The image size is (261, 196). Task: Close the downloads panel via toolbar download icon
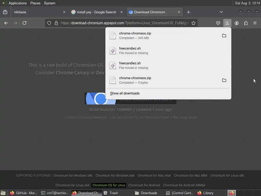(227, 23)
